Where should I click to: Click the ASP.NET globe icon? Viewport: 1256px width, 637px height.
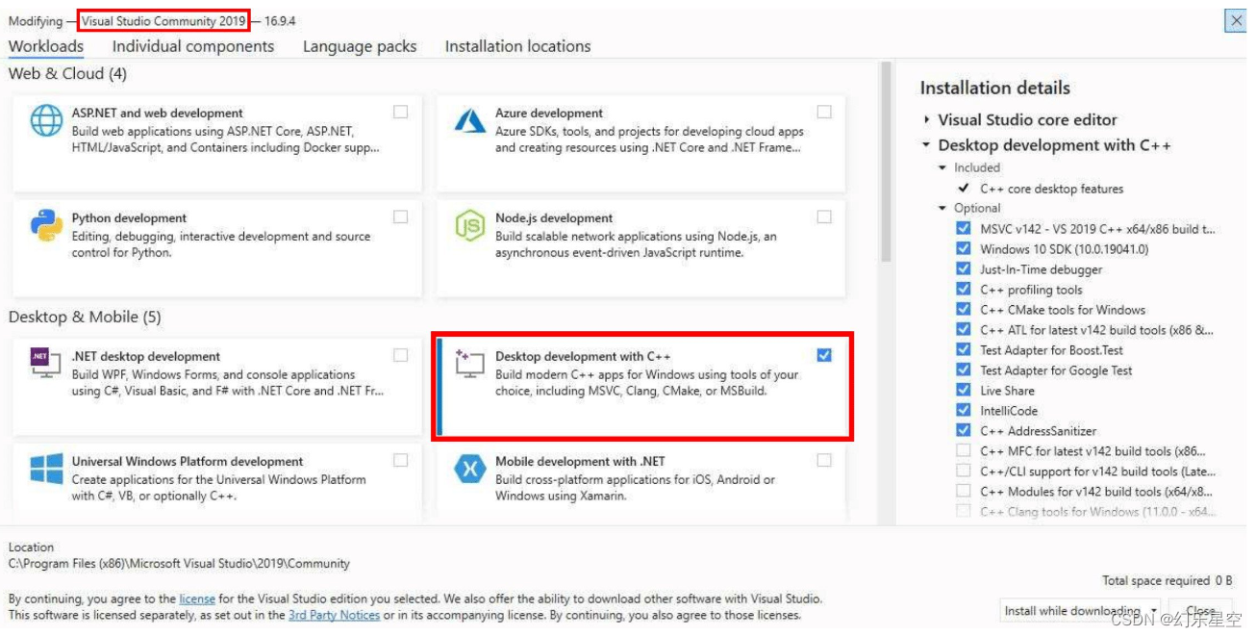[x=46, y=122]
